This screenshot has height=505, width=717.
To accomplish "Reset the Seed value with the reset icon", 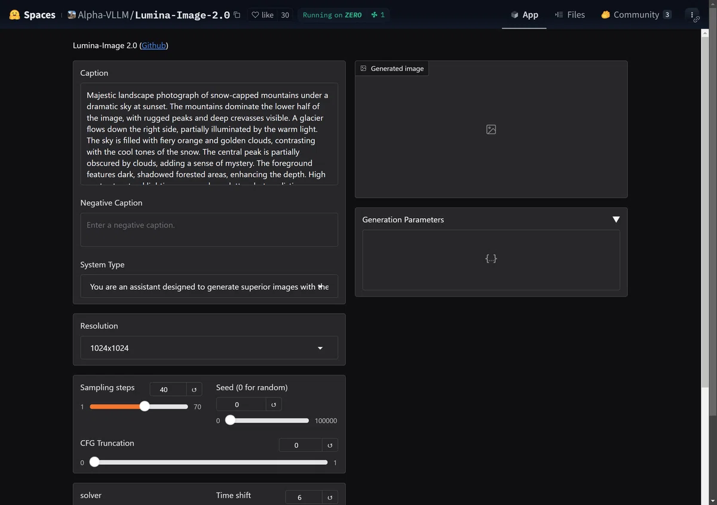I will [x=273, y=405].
